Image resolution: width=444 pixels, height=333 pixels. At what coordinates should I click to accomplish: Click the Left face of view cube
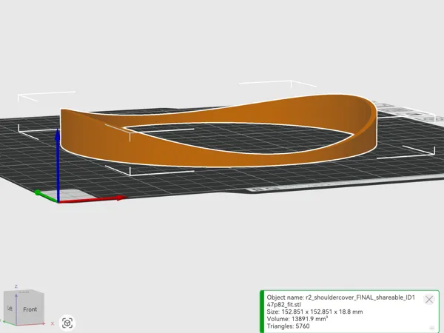(10, 308)
